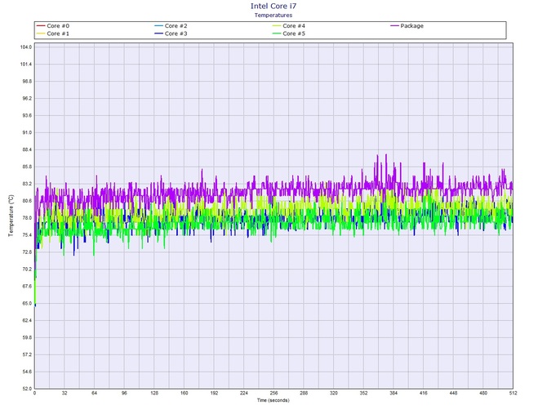This screenshot has height=410, width=547.
Task: Click the red Core #0 color line
Action: pyautogui.click(x=41, y=26)
